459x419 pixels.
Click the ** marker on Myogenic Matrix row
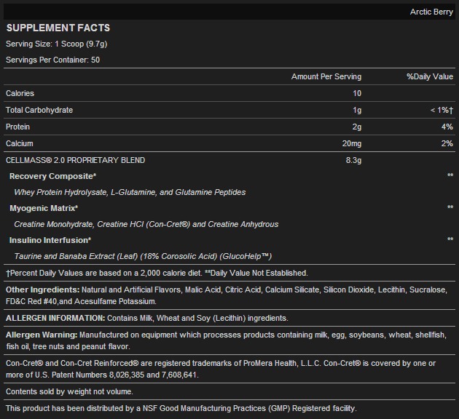coord(450,207)
